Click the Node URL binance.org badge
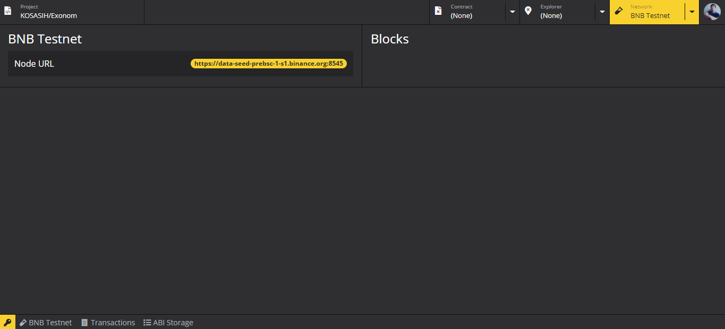Screen dimensions: 725x329 pyautogui.click(x=269, y=64)
